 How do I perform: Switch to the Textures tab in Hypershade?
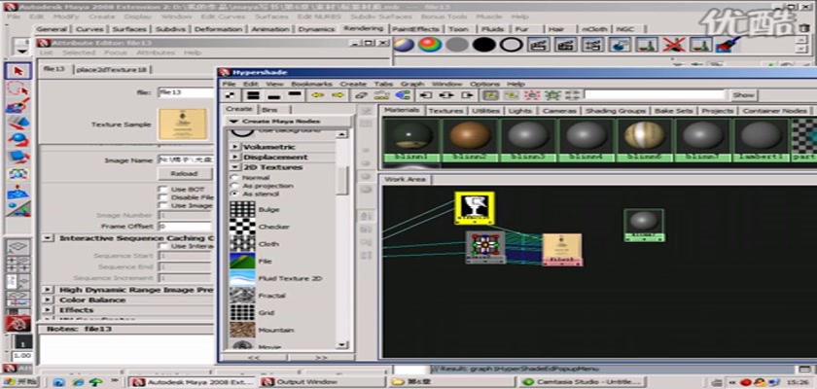coord(446,111)
